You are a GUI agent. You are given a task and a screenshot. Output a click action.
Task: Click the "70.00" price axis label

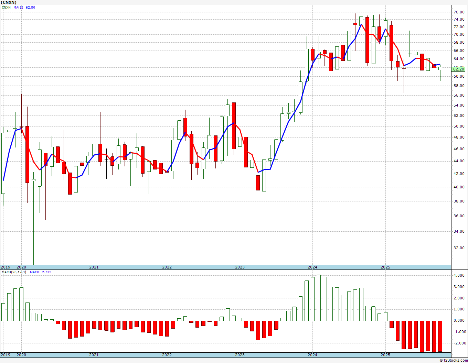(459, 35)
